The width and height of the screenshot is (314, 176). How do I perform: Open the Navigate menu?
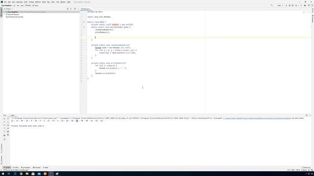(20, 2)
